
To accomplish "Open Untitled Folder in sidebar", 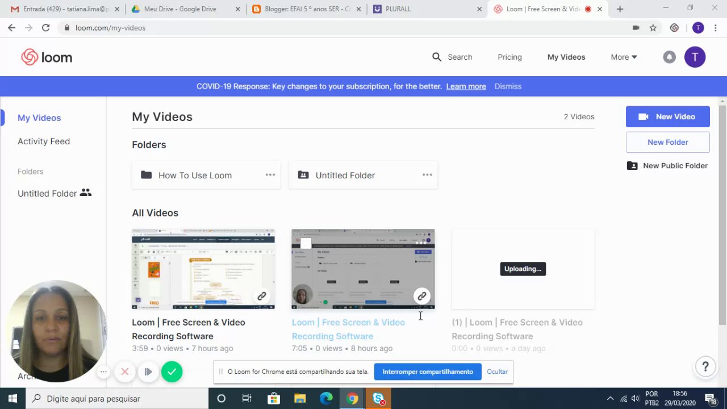I will (55, 193).
